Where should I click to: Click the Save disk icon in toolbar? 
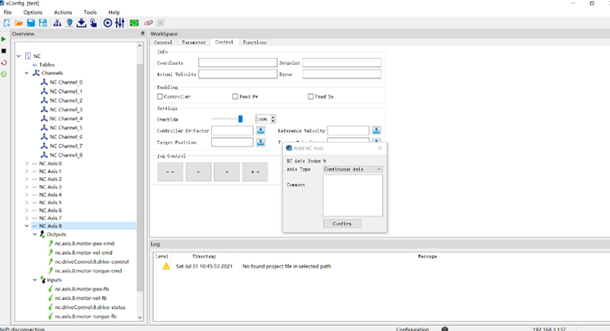(30, 23)
